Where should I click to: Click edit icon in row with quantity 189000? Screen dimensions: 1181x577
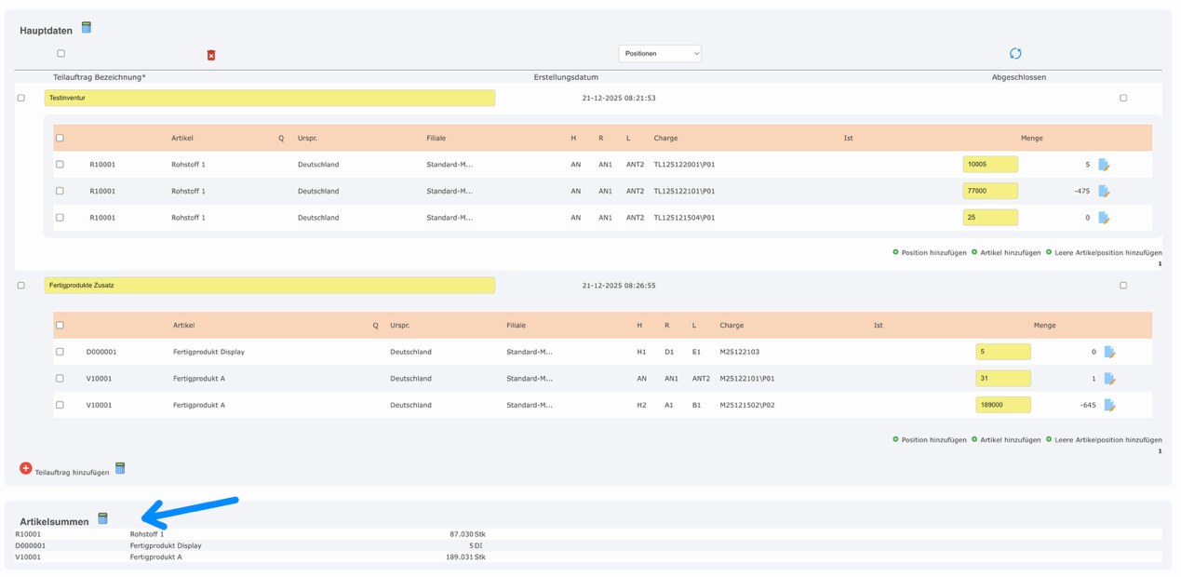pos(1109,405)
